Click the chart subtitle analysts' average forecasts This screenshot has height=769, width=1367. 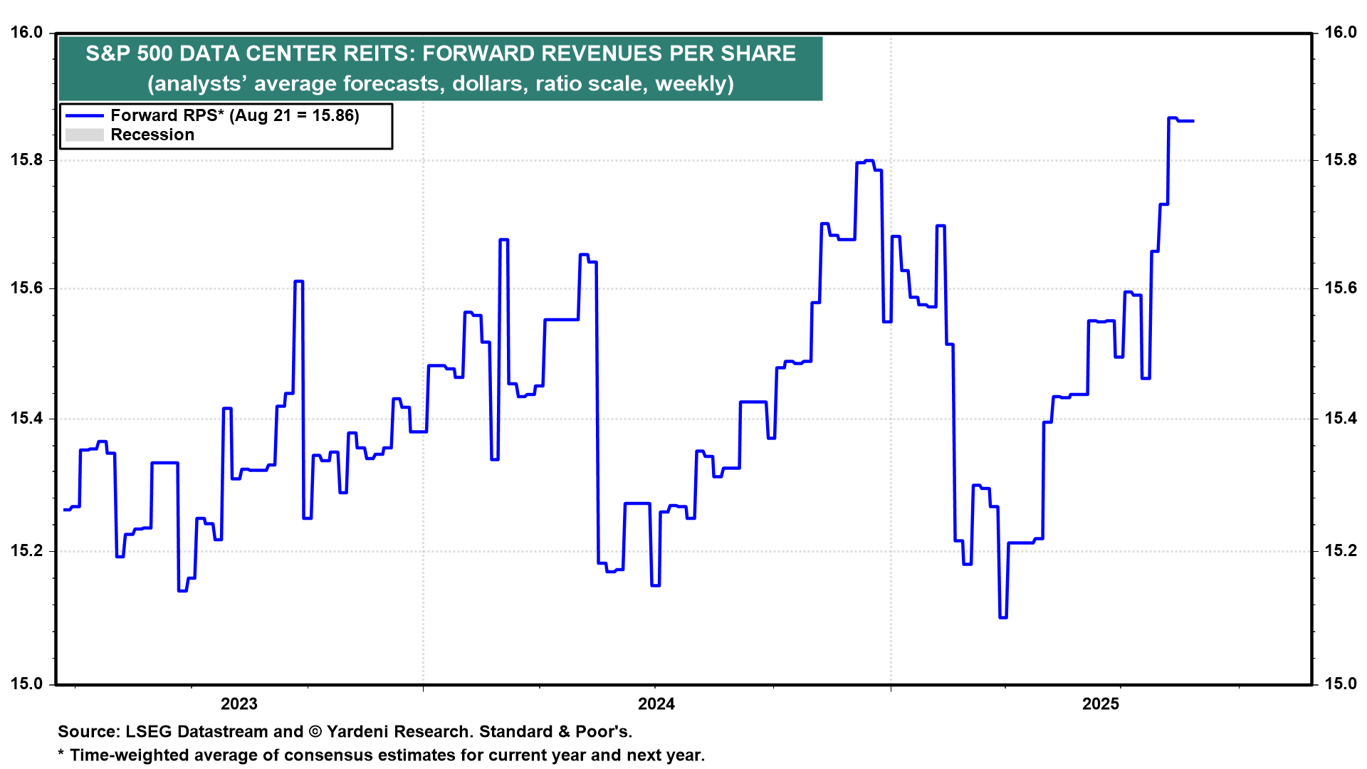tap(440, 84)
